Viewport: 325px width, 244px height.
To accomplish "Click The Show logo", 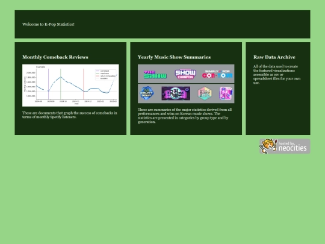I will [x=155, y=75].
